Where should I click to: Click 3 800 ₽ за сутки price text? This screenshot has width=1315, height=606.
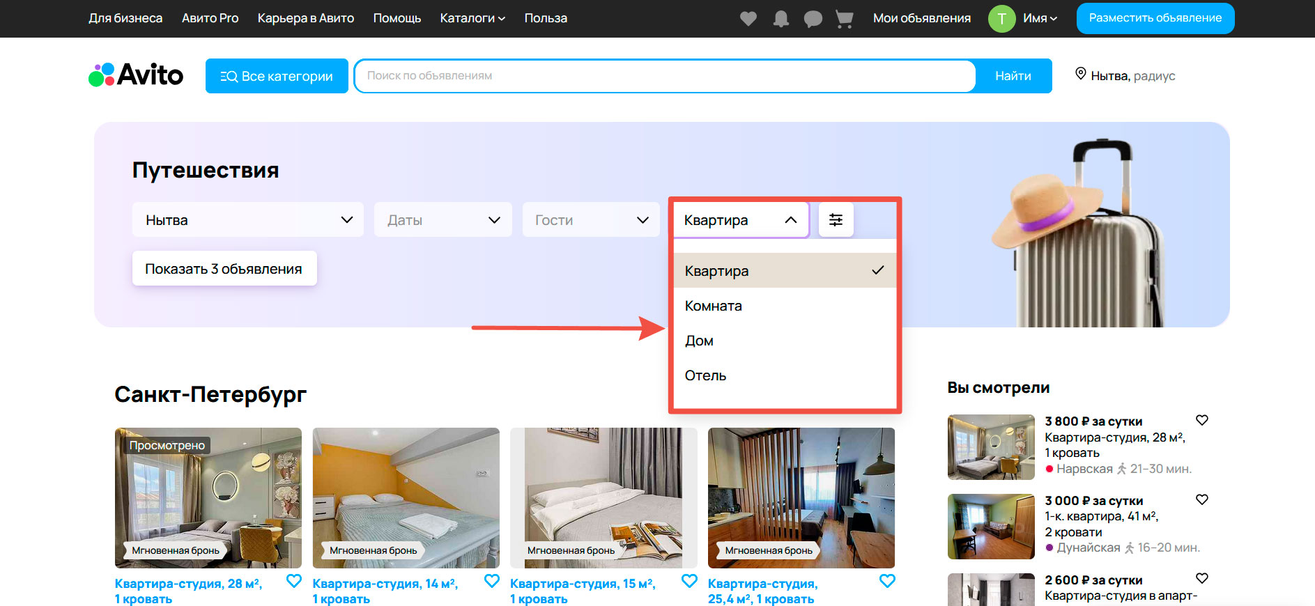click(x=1093, y=421)
